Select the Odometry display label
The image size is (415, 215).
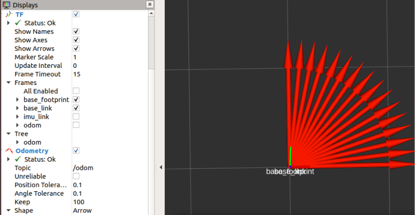32,151
